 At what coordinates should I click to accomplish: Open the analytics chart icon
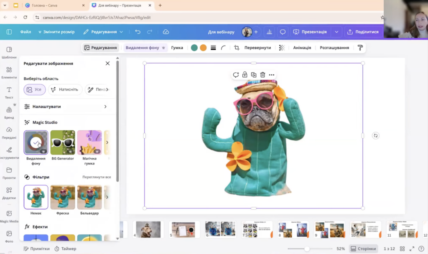pyautogui.click(x=269, y=32)
